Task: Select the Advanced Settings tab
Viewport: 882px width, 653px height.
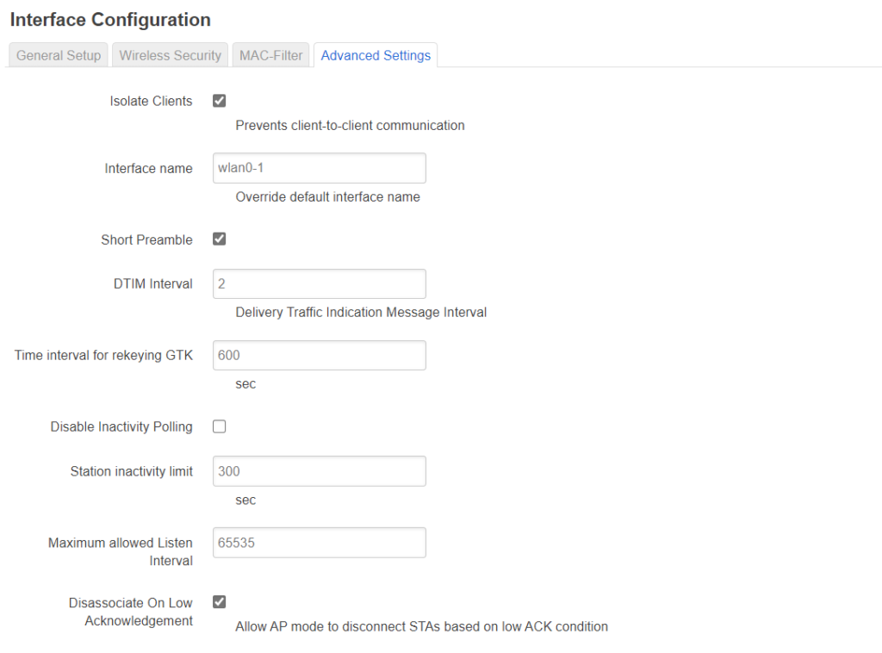Action: coord(376,55)
